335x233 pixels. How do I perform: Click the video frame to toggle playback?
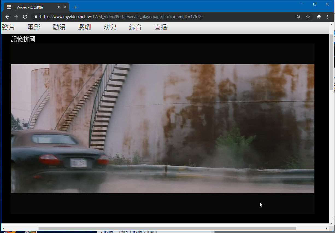click(x=163, y=129)
